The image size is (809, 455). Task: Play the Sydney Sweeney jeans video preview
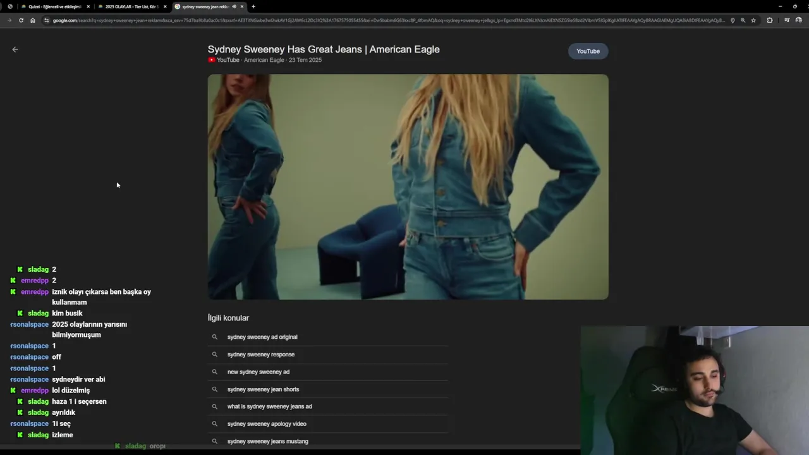408,187
